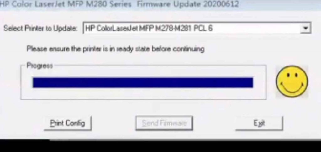Exit the firmware update utility
Viewport: 321px width, 152px height.
pos(259,123)
